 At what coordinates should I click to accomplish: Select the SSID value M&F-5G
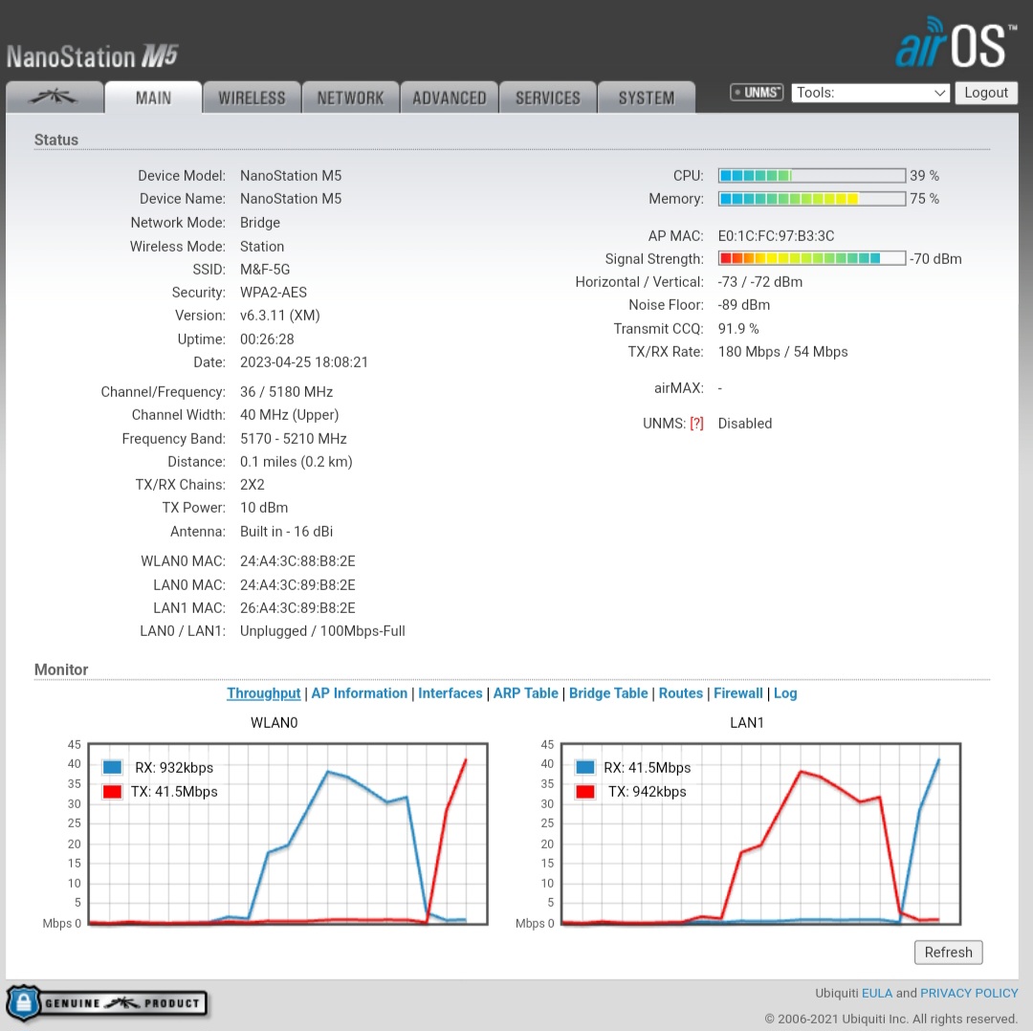coord(265,270)
